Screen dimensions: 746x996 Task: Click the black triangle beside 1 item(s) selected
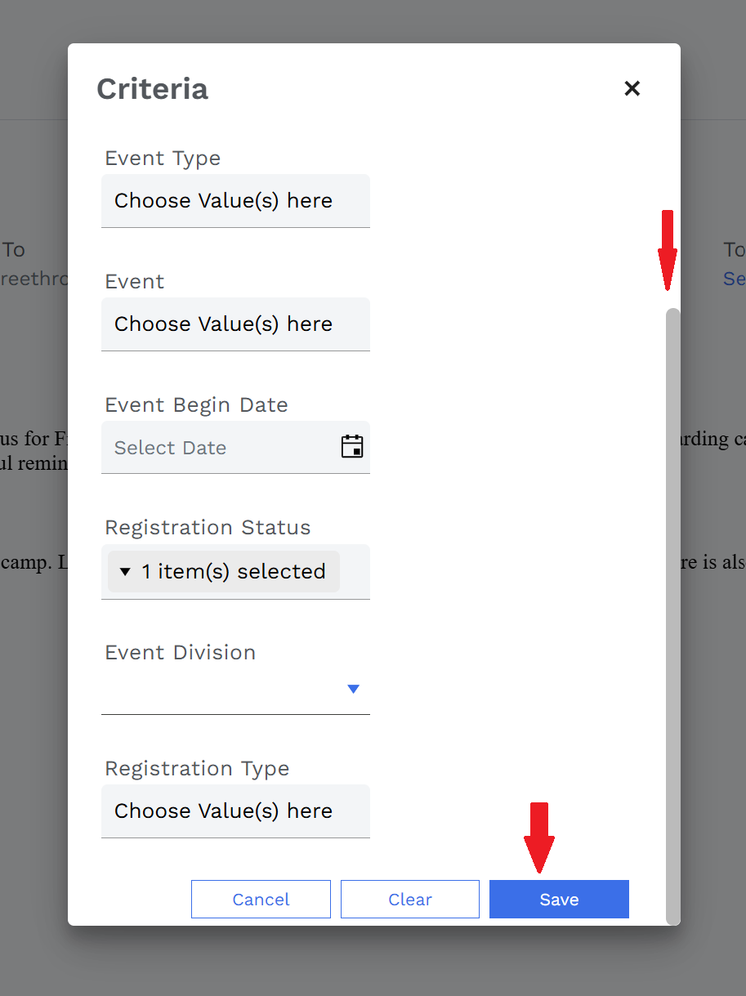click(x=125, y=571)
